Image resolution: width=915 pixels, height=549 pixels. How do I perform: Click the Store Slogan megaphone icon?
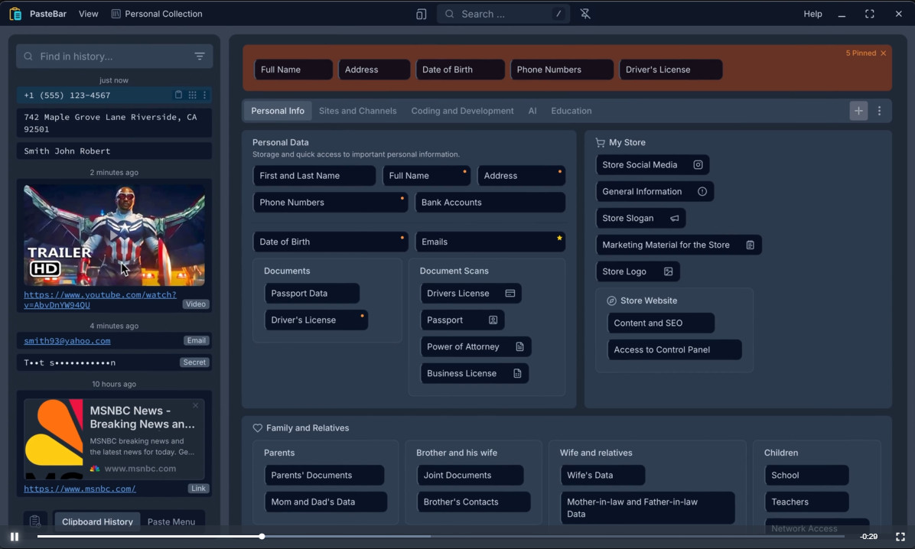[x=675, y=218]
